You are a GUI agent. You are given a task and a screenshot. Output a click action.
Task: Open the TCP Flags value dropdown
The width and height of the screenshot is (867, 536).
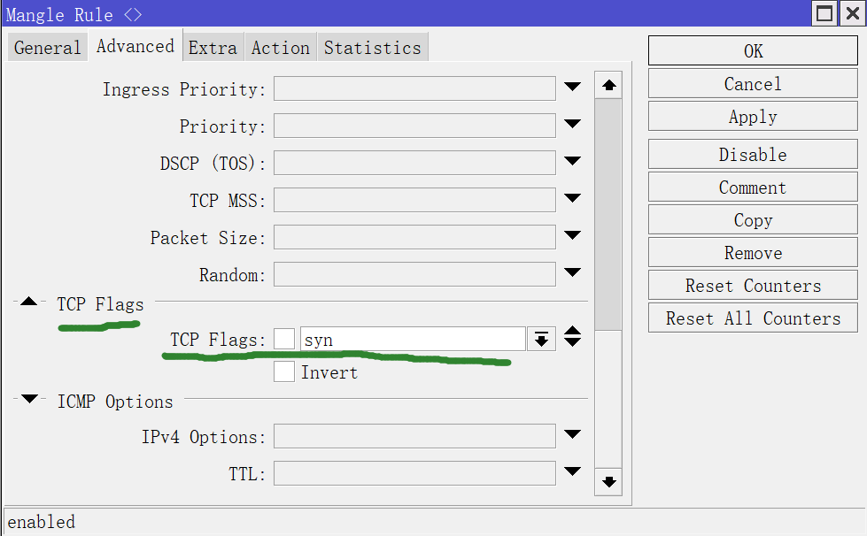541,339
